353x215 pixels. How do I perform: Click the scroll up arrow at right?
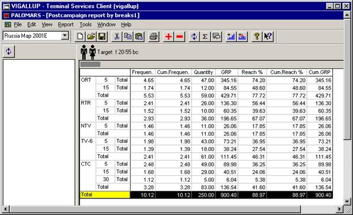pos(347,15)
